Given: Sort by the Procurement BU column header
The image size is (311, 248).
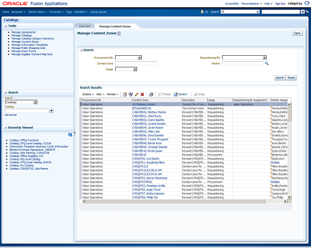Looking at the screenshot, I should (x=107, y=100).
